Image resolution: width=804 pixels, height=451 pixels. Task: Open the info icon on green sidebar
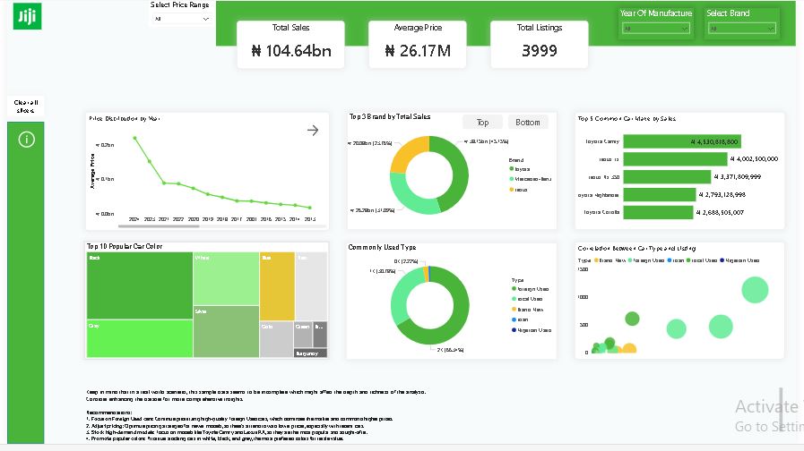[27, 140]
